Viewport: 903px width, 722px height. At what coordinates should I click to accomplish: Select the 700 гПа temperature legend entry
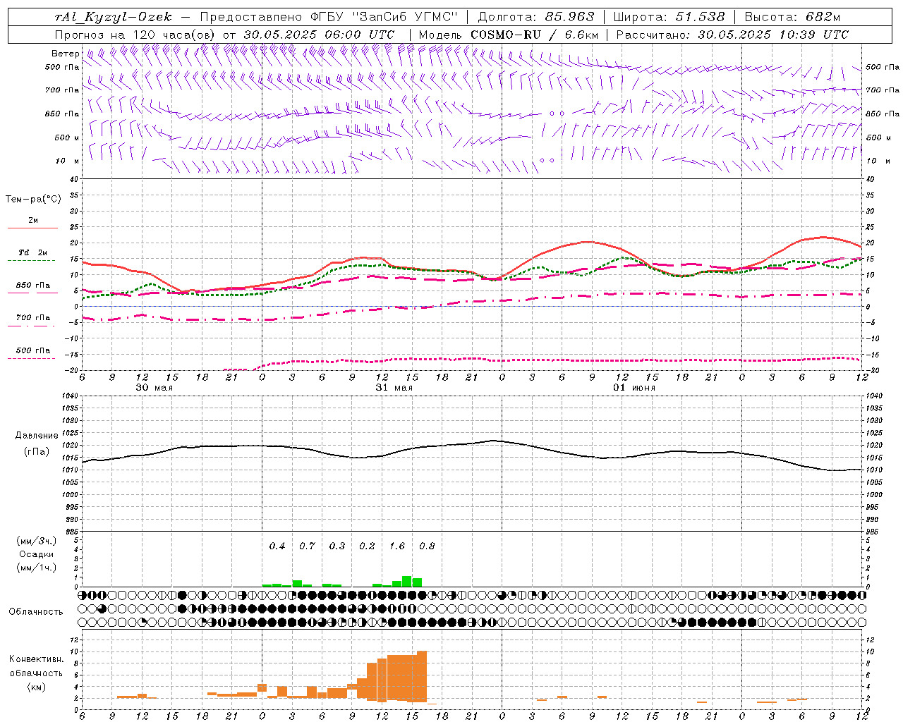32,318
